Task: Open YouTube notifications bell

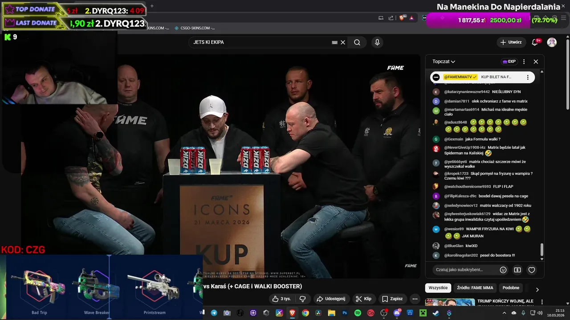Action: (535, 42)
